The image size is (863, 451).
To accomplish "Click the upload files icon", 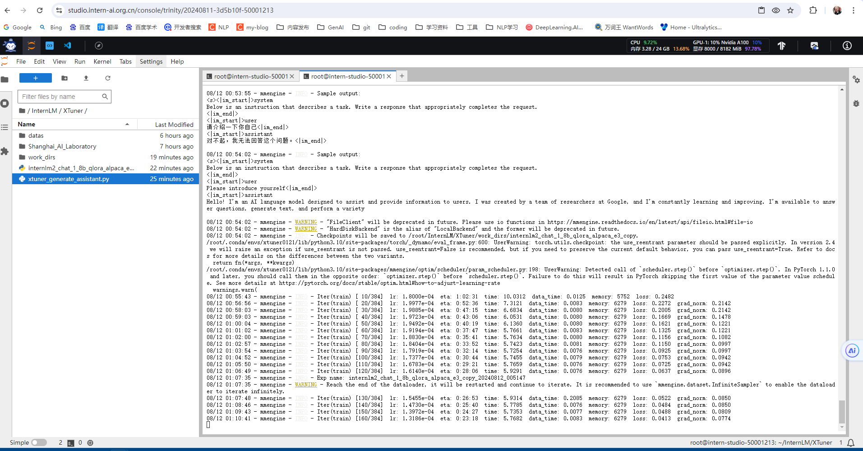I will pos(86,78).
